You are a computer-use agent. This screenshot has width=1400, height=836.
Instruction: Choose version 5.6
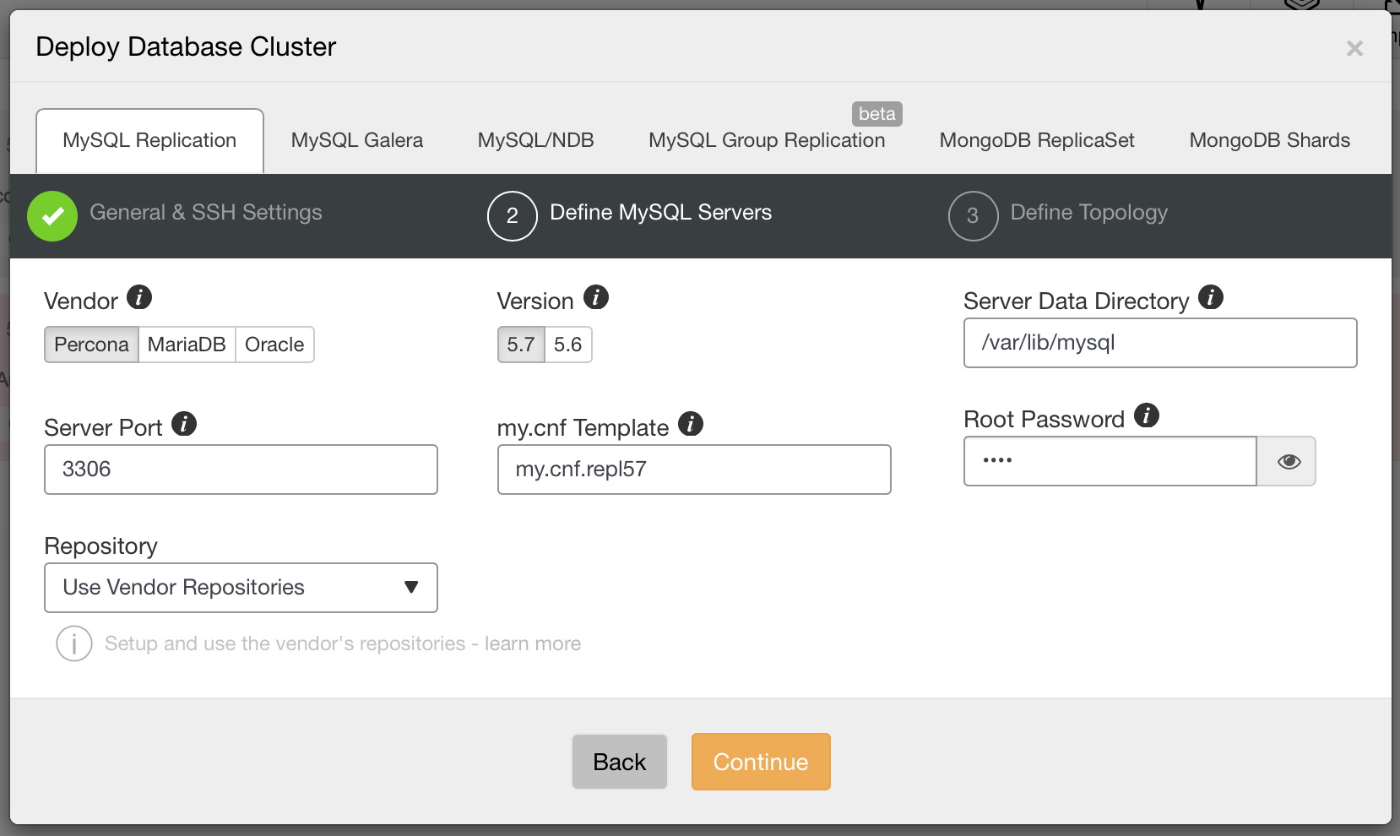tap(568, 345)
